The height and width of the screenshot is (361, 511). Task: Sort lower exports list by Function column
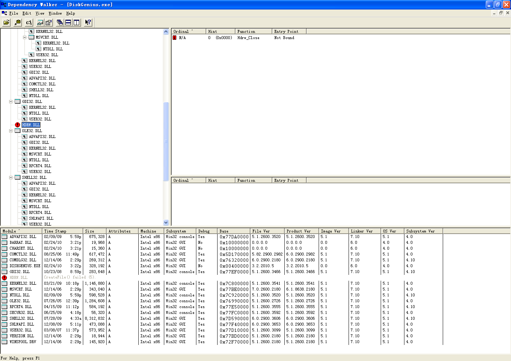(x=254, y=180)
